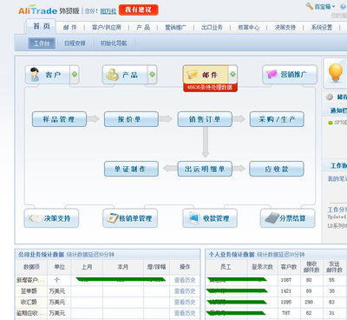This screenshot has width=347, height=320.
Task: Click the 我有建议 red button
Action: coord(138,10)
